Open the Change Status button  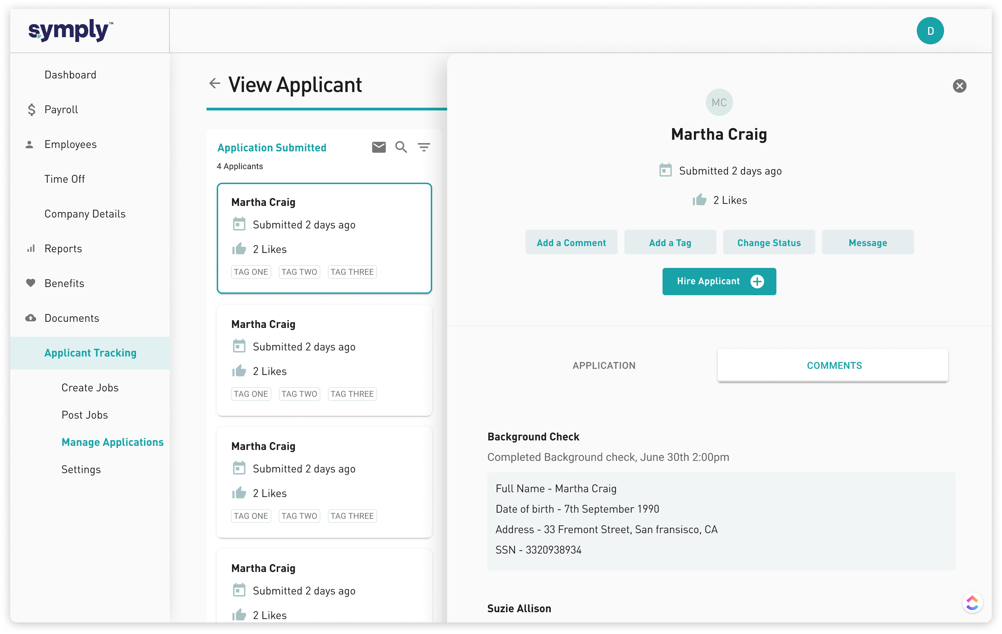coord(769,243)
